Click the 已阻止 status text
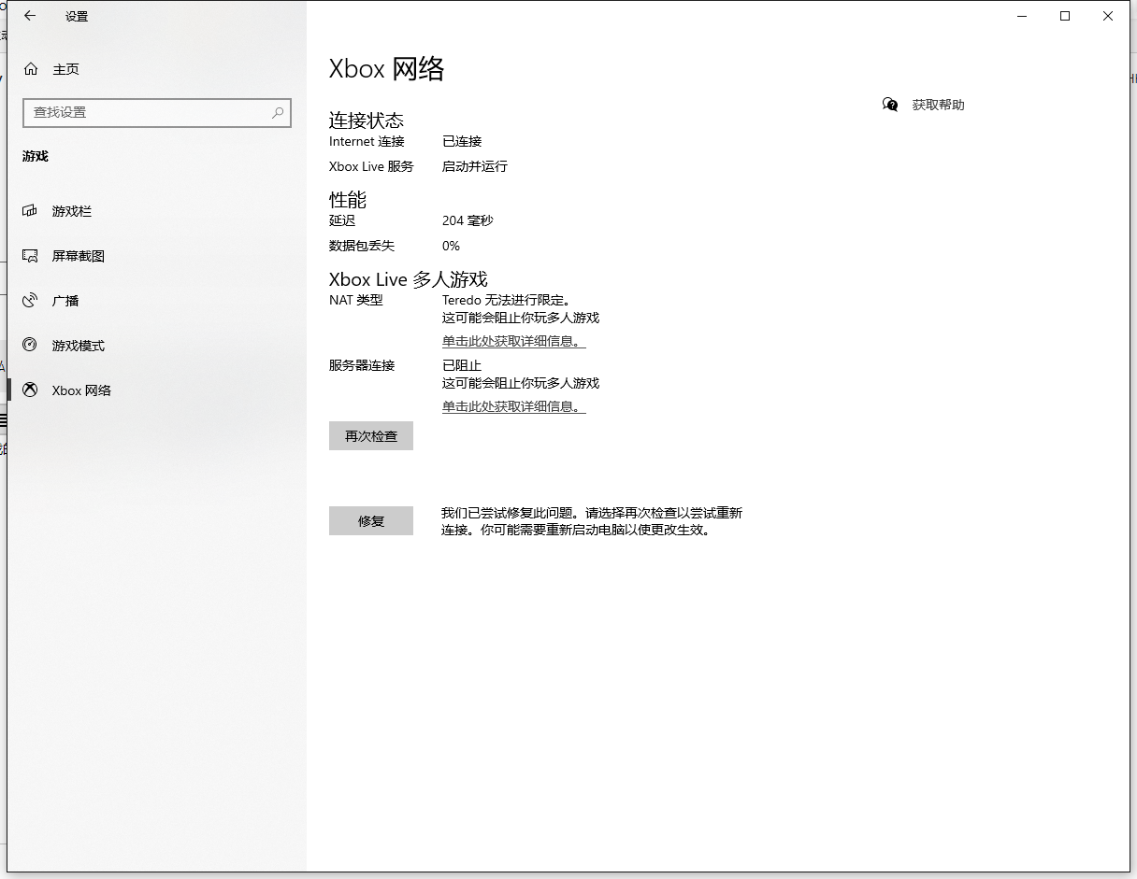This screenshot has width=1137, height=879. point(462,365)
